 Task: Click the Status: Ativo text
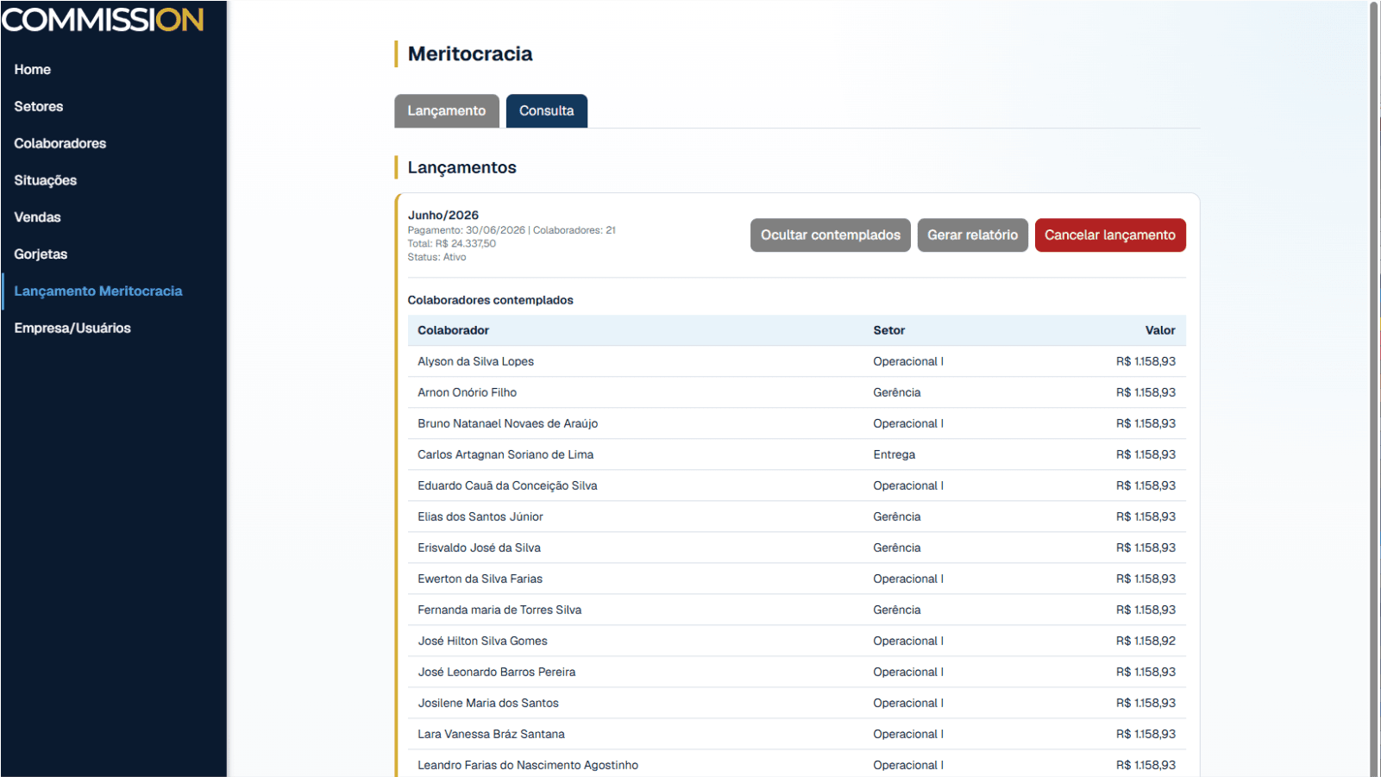click(436, 257)
